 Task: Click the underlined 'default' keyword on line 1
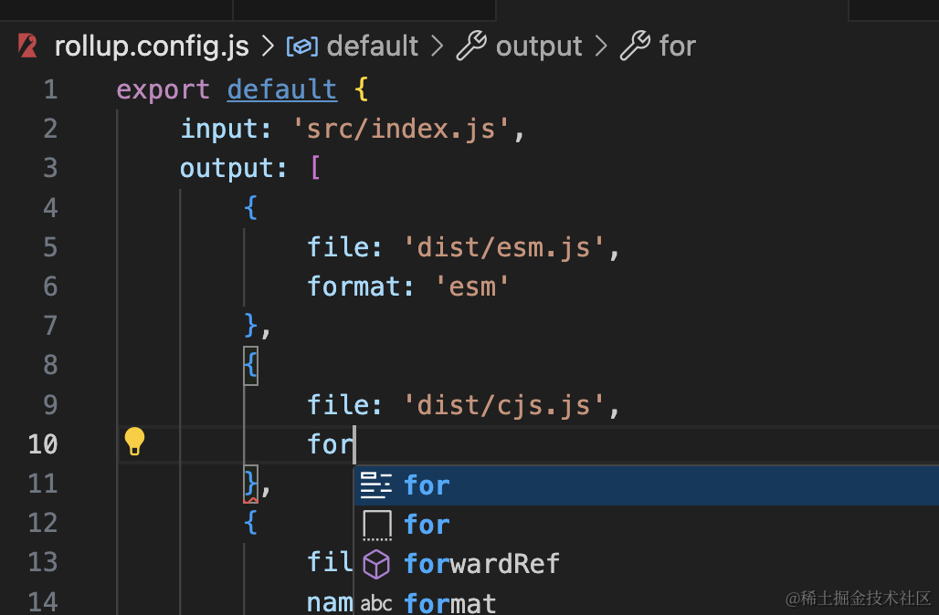coord(281,89)
